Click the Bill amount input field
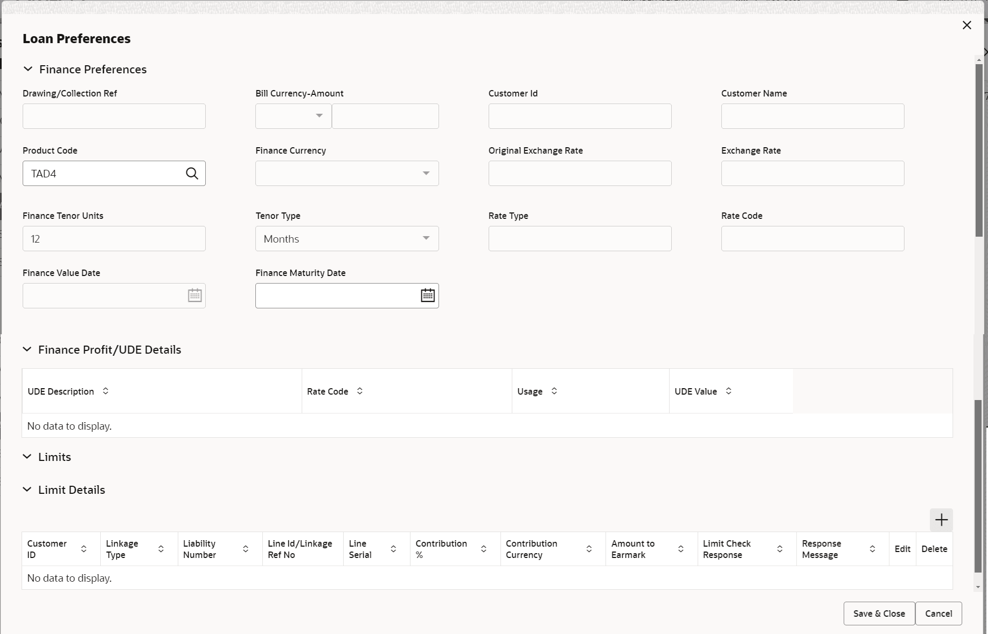Viewport: 988px width, 634px height. tap(385, 116)
